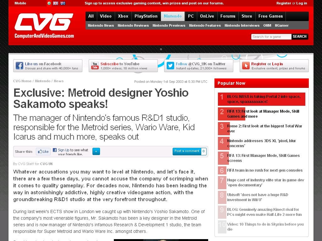Viewport: 322px width, 241px height.
Task: Click the red register cursor icon
Action: (x=246, y=66)
